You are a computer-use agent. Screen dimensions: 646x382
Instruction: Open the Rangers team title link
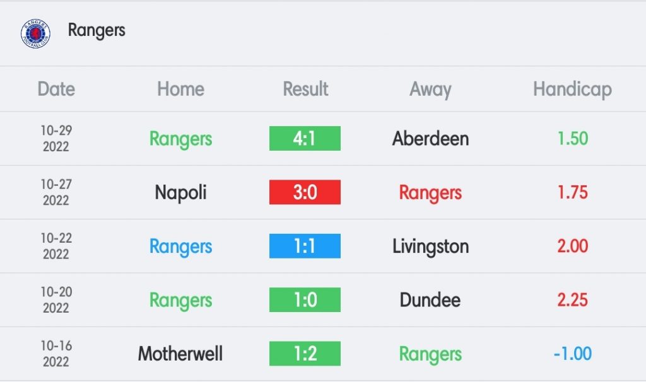point(97,30)
